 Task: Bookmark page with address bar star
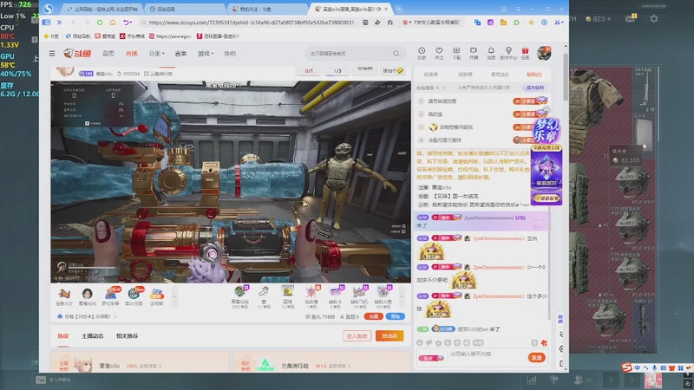(390, 23)
